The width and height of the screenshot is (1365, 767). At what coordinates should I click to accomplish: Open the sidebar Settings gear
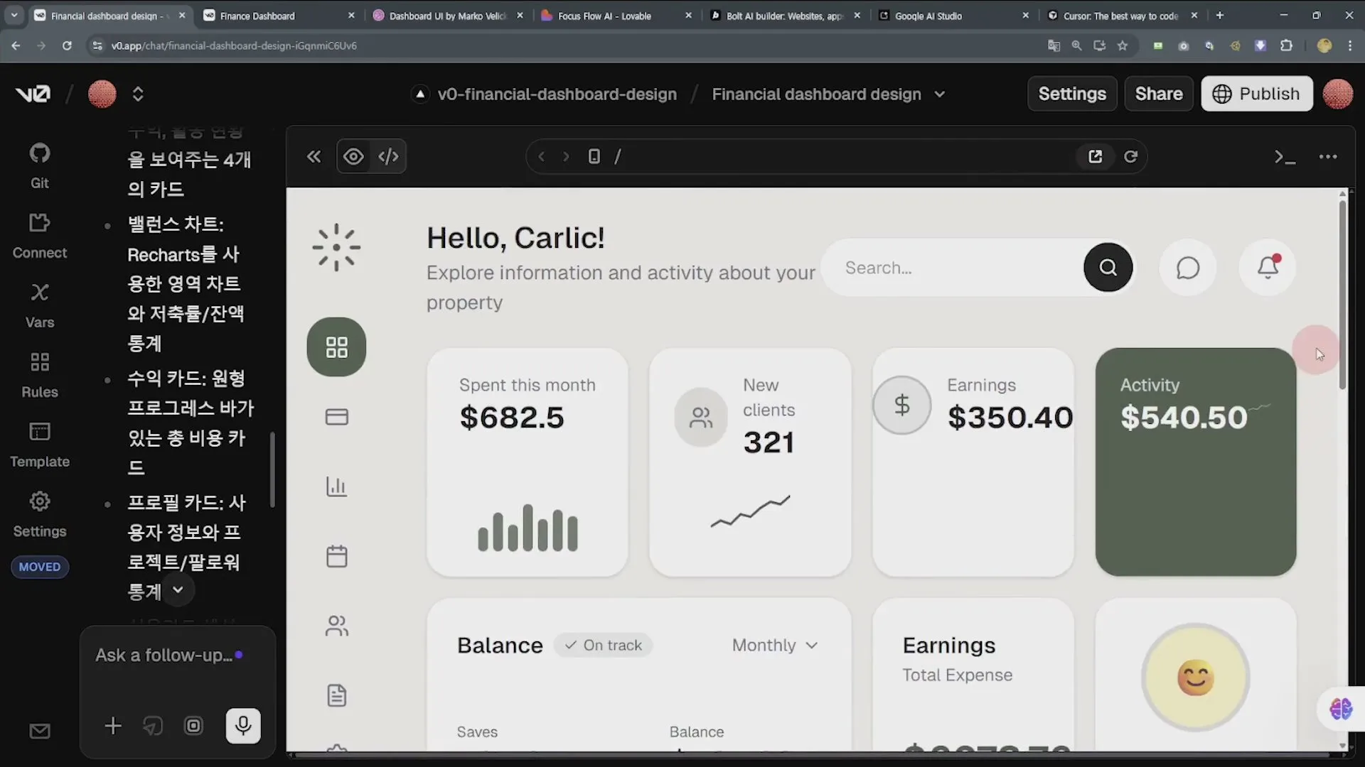click(x=40, y=514)
